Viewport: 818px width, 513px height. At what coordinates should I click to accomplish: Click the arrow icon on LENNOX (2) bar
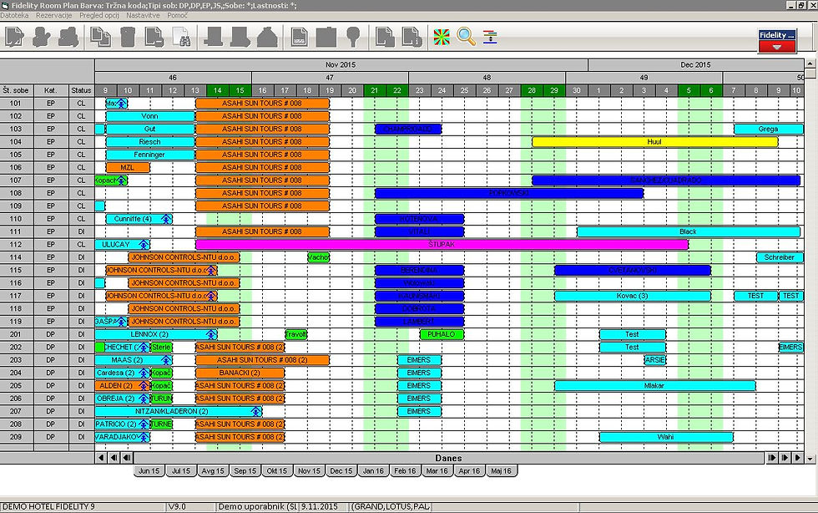click(x=210, y=335)
